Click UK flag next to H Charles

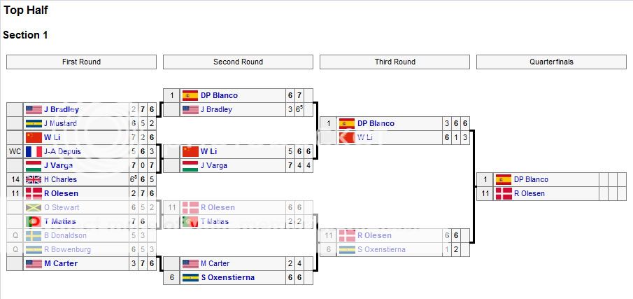click(34, 179)
